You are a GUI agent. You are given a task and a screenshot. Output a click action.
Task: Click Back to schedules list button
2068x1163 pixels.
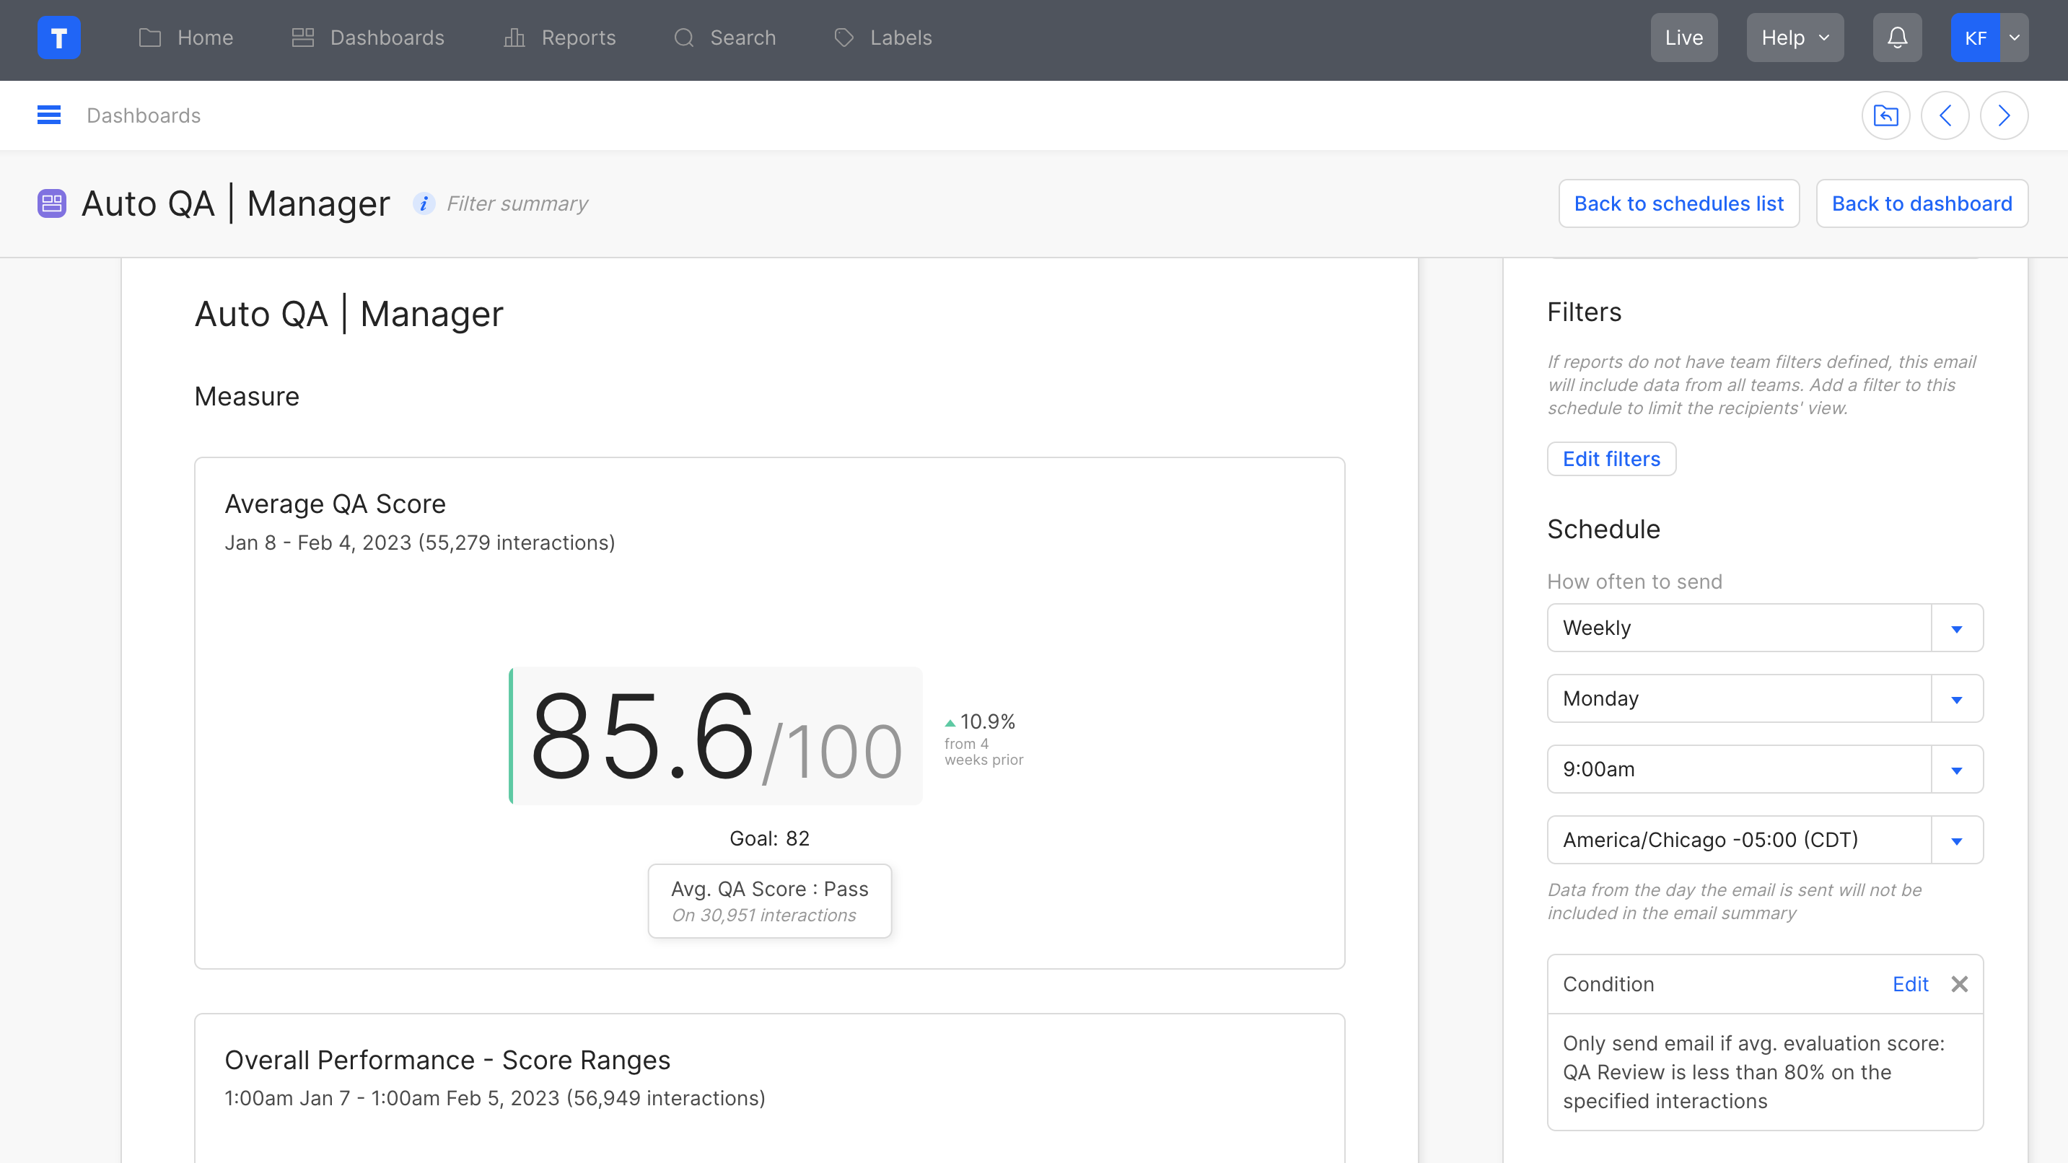[1678, 204]
